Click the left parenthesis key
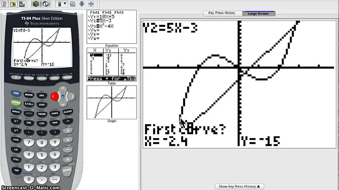The width and height of the screenshot is (339, 190). click(x=42, y=133)
